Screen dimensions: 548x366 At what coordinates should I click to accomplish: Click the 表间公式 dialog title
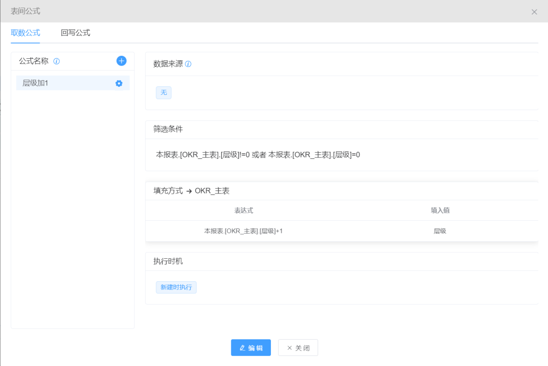(25, 11)
